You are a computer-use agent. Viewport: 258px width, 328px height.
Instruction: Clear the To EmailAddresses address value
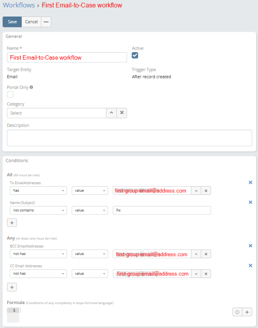[x=206, y=191]
